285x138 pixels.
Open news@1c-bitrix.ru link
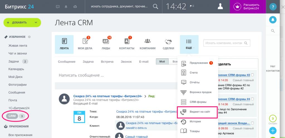136,128
